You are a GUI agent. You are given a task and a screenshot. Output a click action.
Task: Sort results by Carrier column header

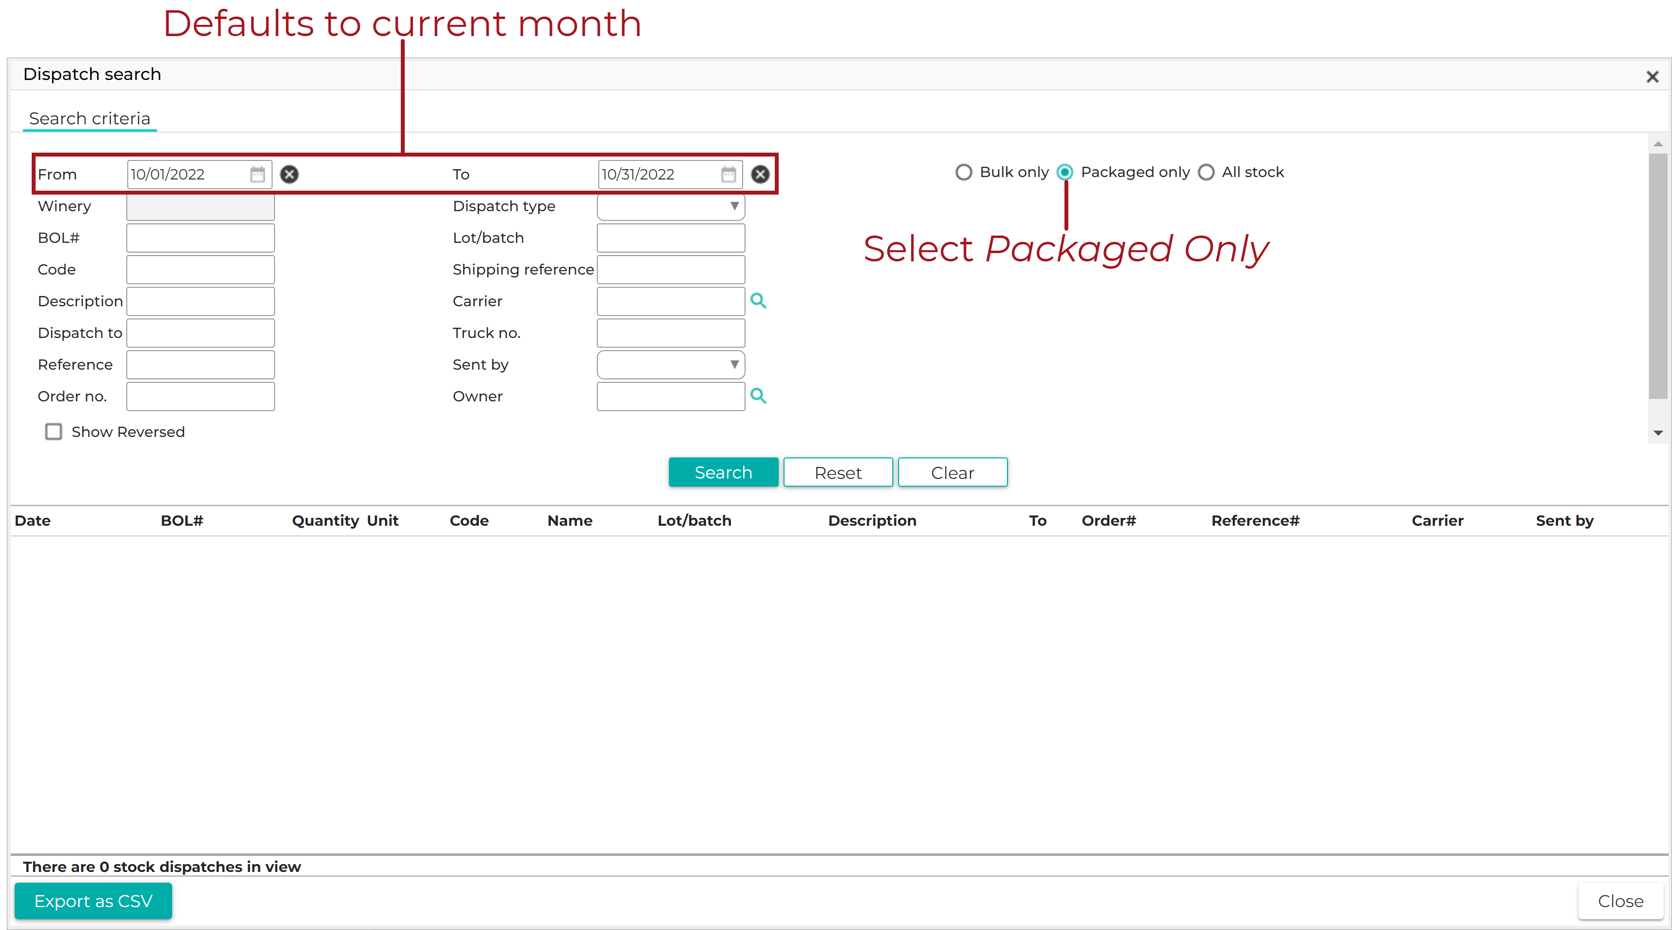tap(1437, 520)
